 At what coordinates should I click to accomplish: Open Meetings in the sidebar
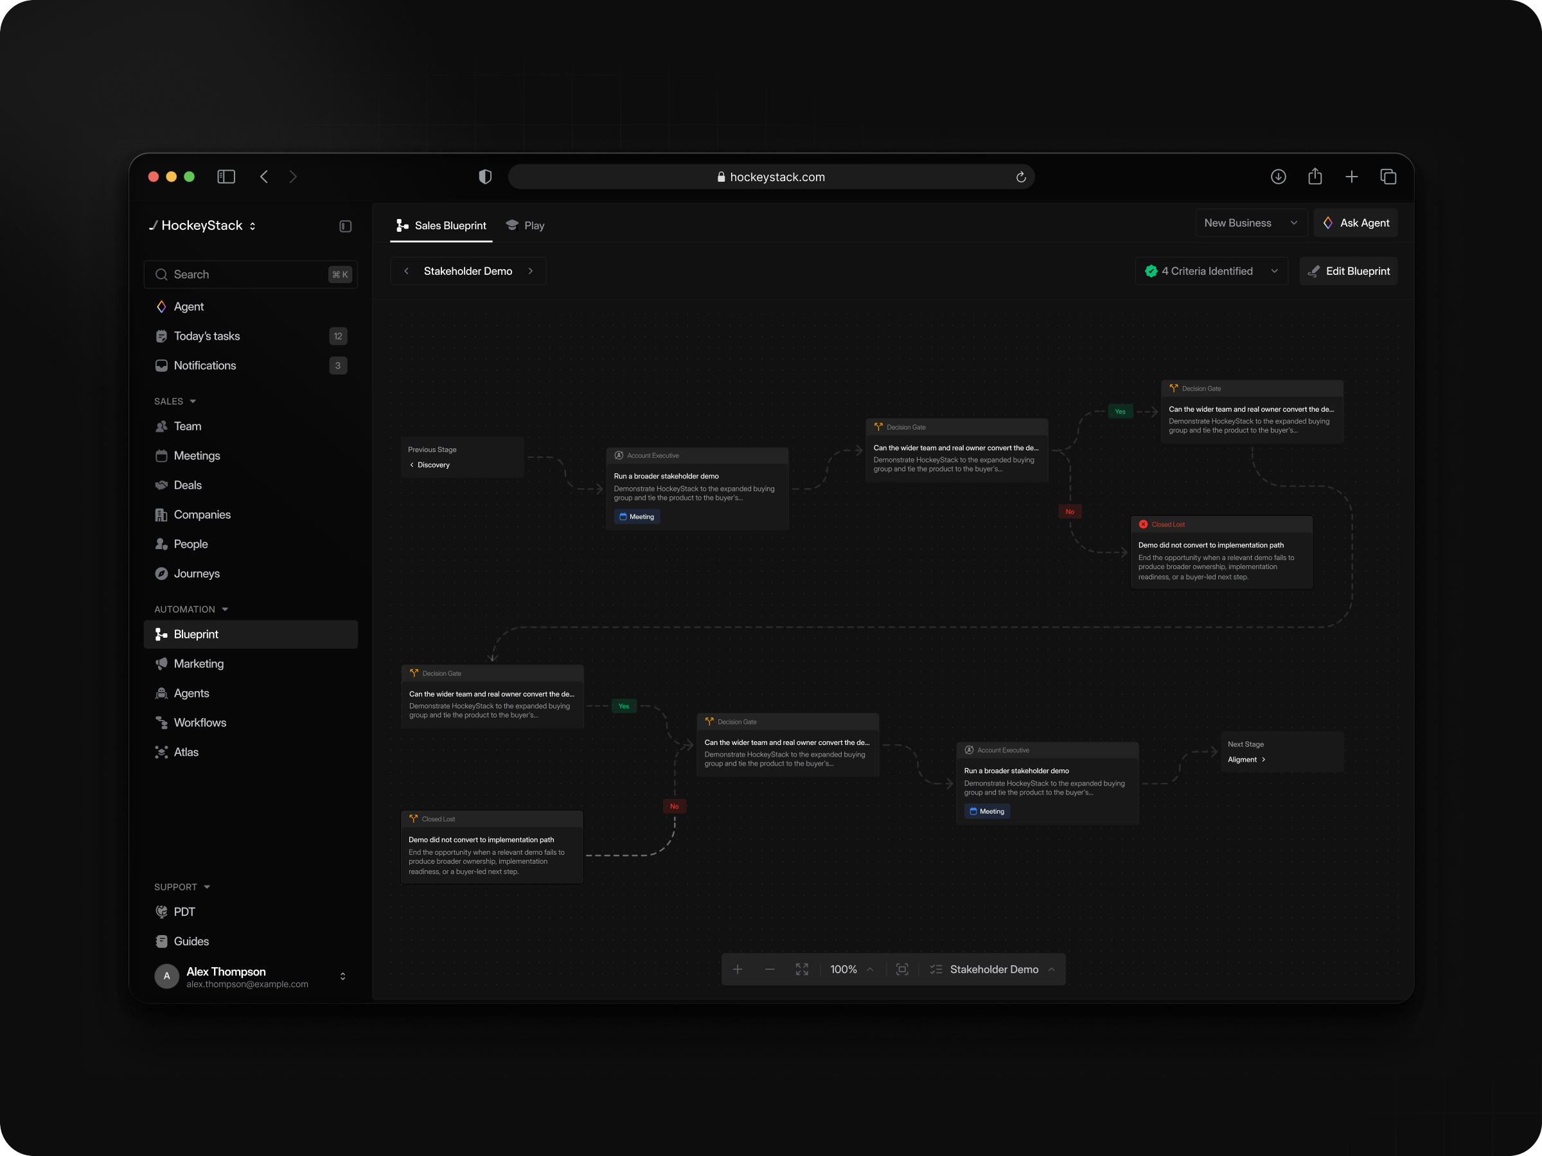[251, 456]
